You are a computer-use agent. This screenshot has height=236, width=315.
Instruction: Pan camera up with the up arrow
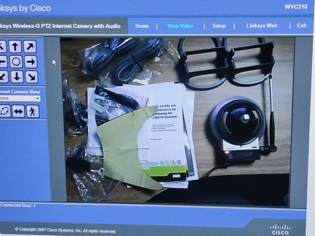[x=15, y=47]
